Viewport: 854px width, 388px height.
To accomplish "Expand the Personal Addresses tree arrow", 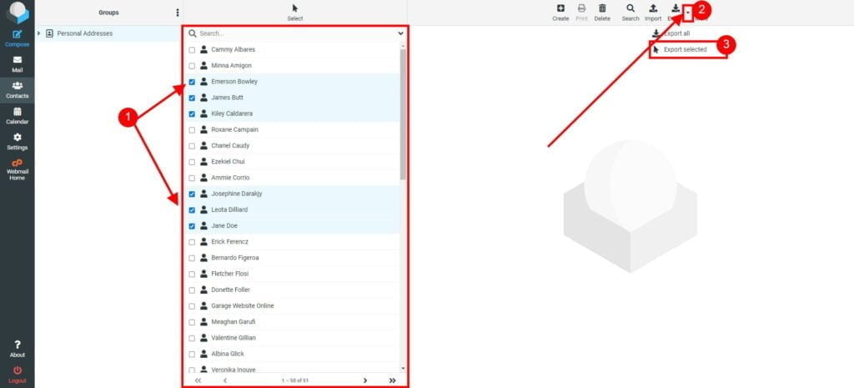I will [38, 33].
